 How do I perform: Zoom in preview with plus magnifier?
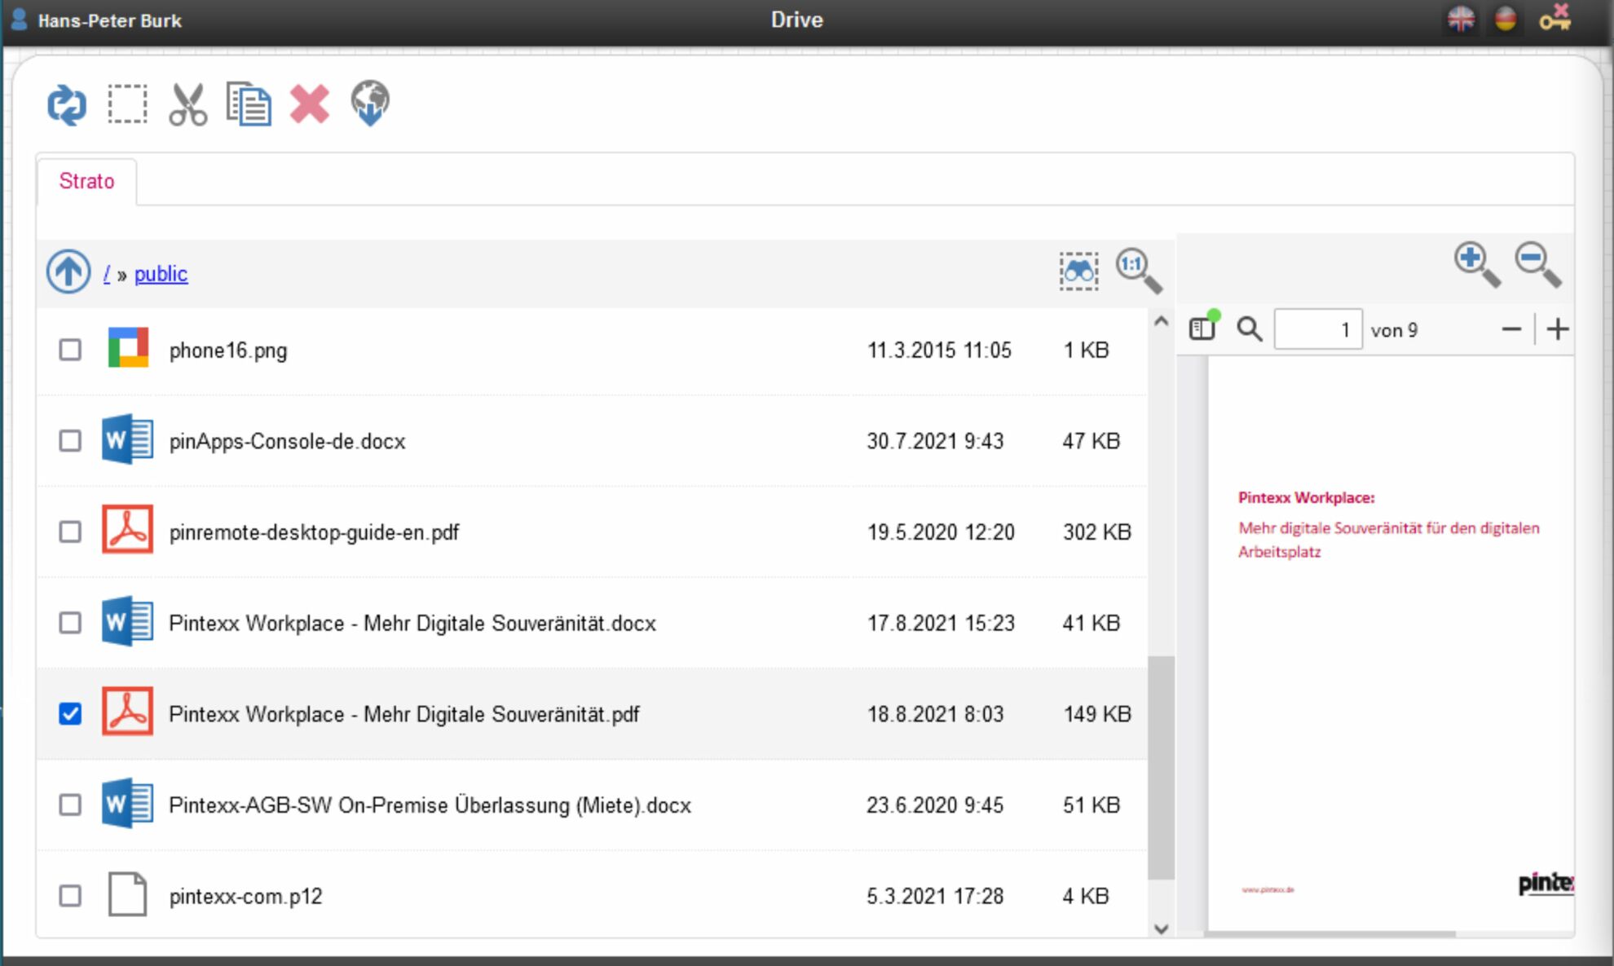click(1476, 264)
